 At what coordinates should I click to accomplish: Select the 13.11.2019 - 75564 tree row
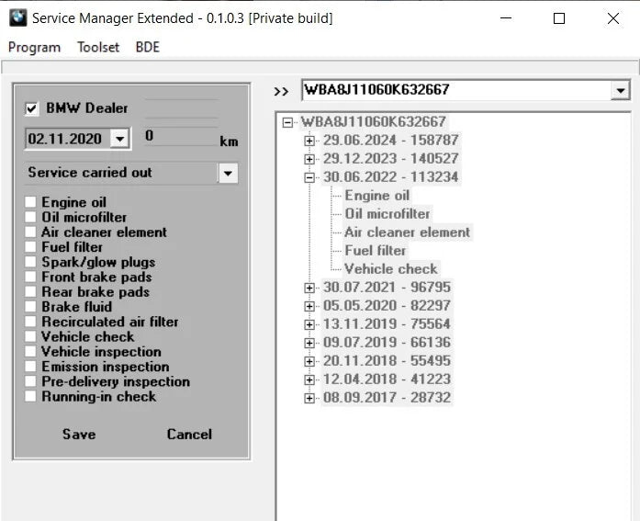click(387, 324)
